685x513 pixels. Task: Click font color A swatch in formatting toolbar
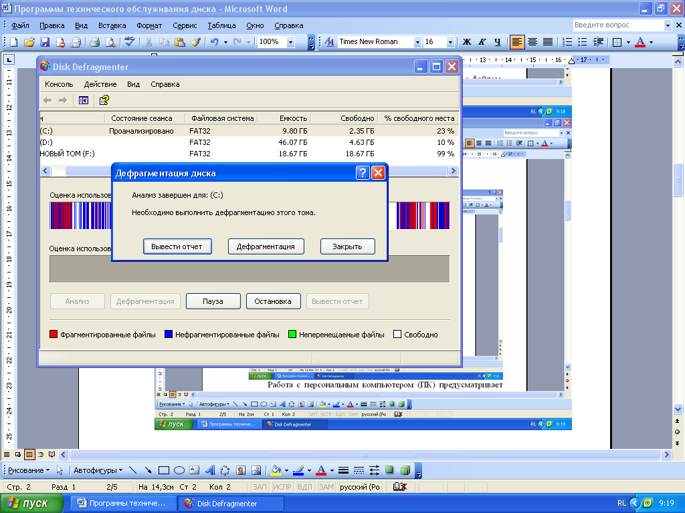[640, 42]
